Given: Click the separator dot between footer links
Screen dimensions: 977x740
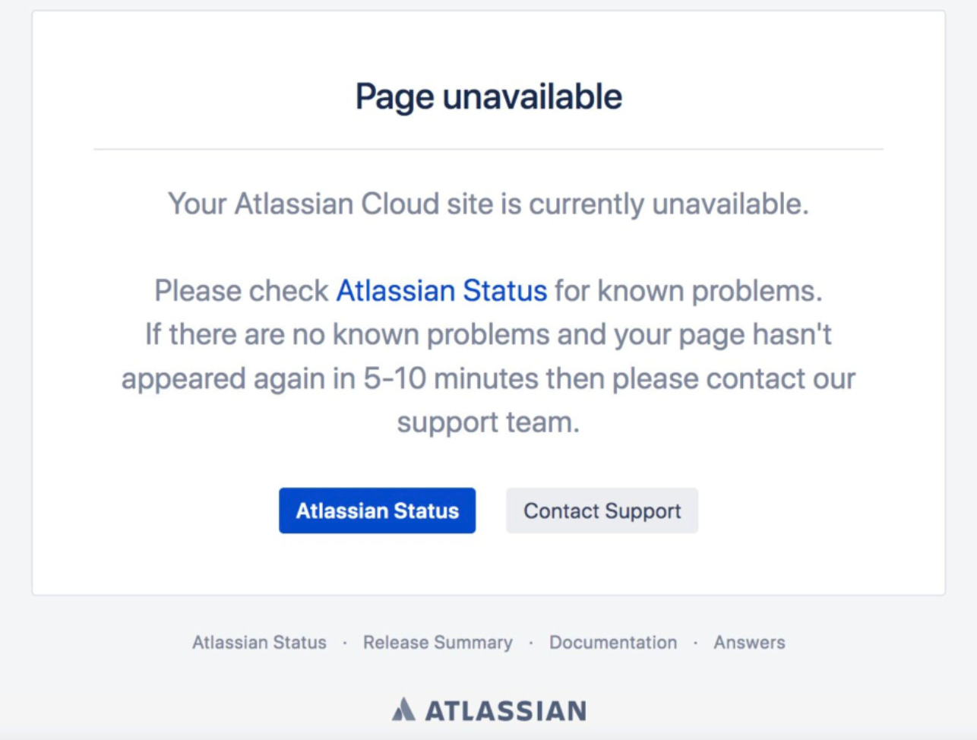Looking at the screenshot, I should click(x=346, y=642).
